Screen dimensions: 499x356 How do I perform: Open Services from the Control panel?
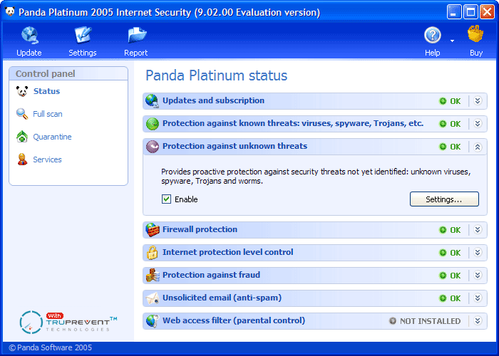[x=47, y=159]
